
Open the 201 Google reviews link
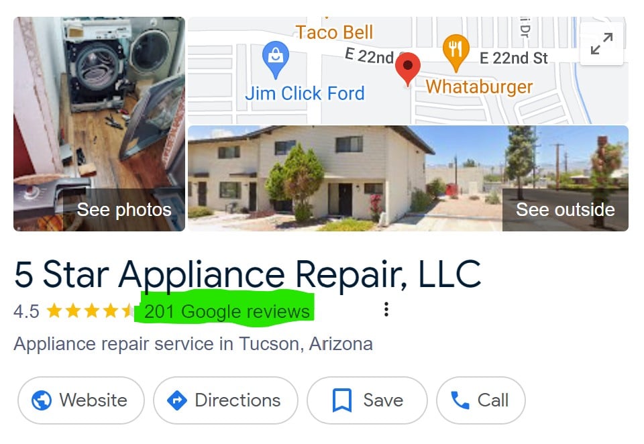(227, 311)
